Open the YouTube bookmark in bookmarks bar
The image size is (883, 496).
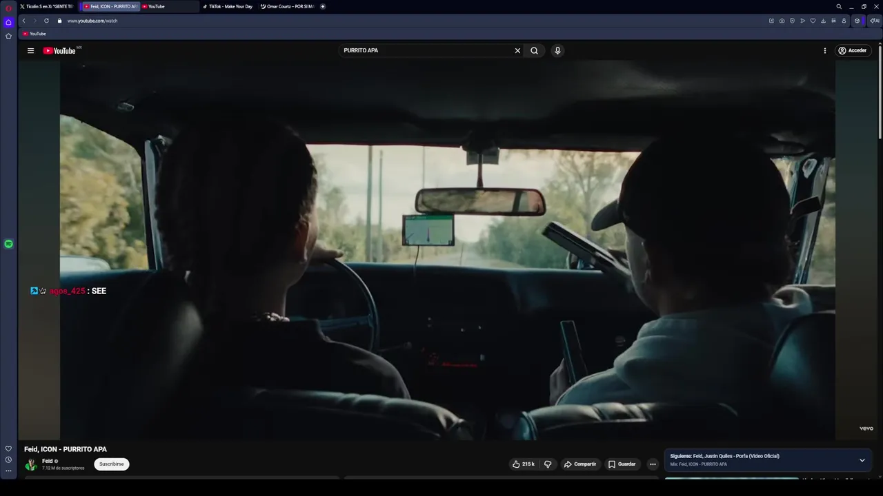point(34,34)
